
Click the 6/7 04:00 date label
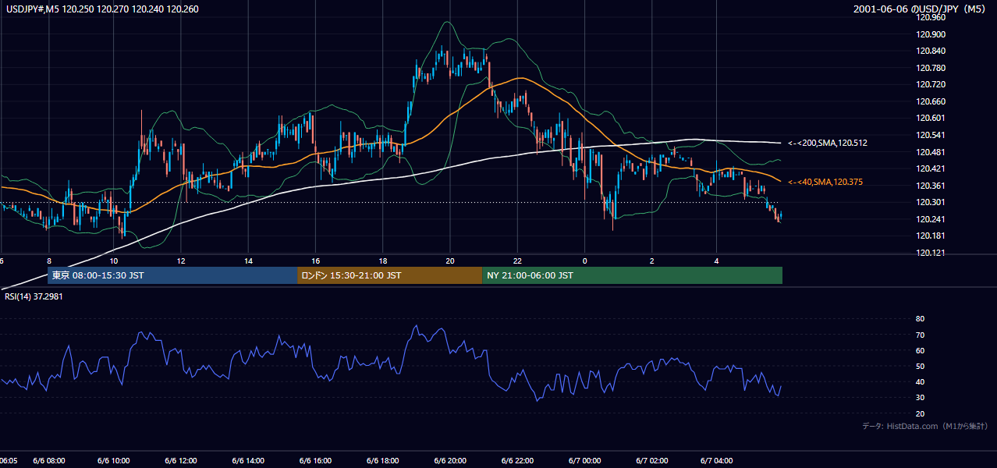tap(716, 461)
